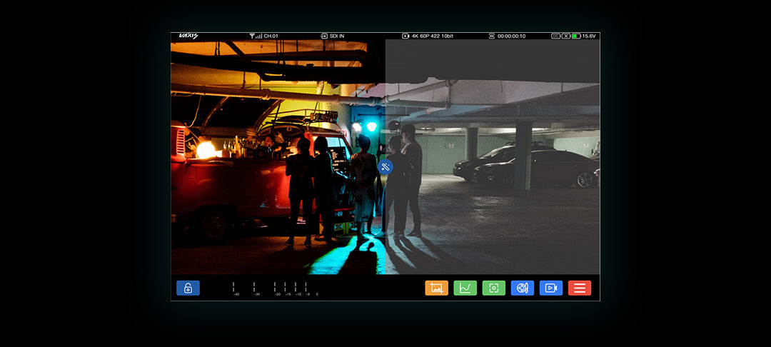The image size is (771, 347).
Task: Tap the blue lock icon
Action: point(188,288)
